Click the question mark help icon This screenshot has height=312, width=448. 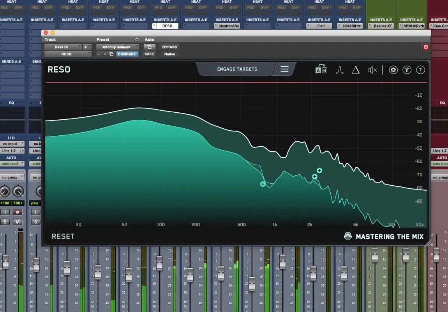pos(420,70)
